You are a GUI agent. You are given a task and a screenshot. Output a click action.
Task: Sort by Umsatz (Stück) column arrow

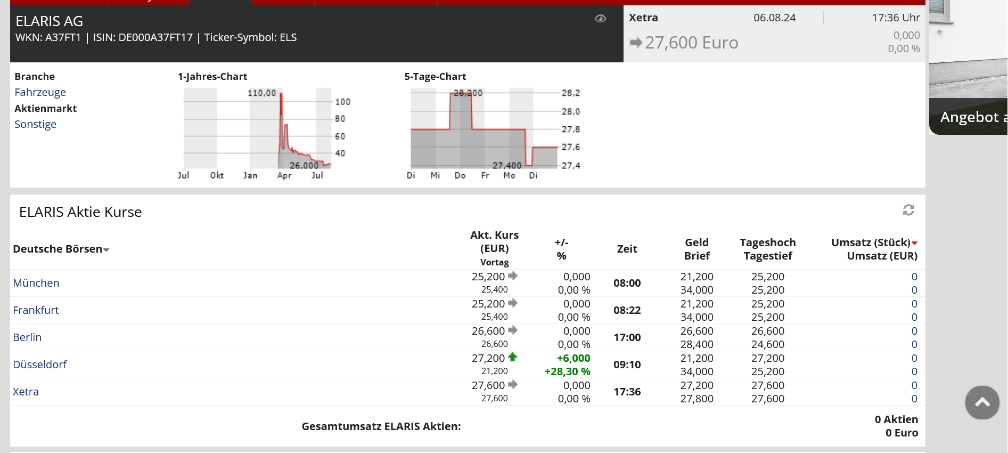(914, 243)
